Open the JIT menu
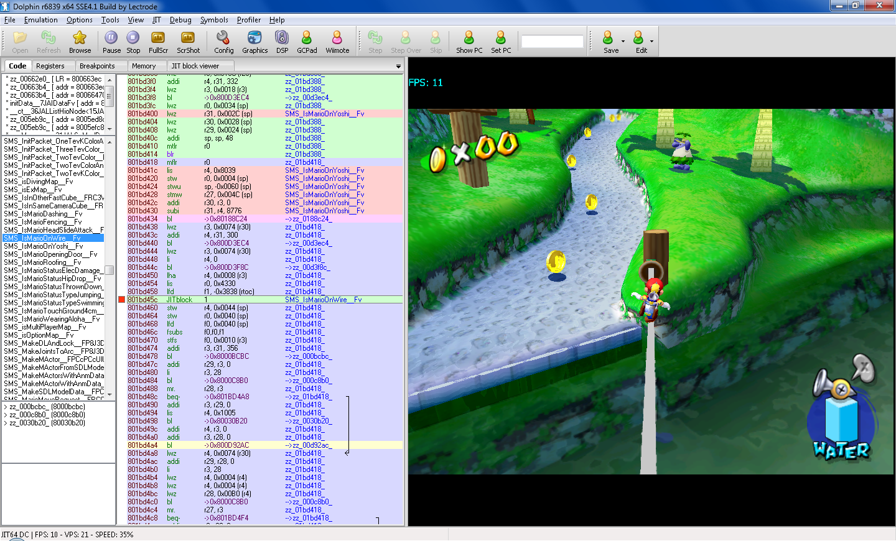The image size is (896, 541). pyautogui.click(x=157, y=20)
